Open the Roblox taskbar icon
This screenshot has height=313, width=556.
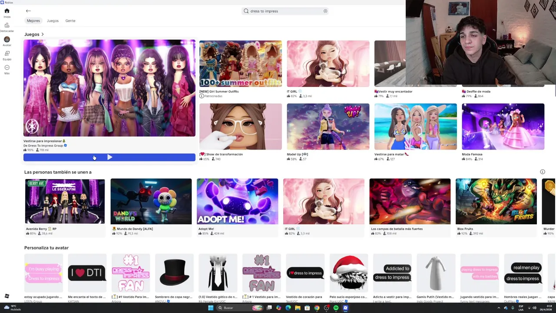345,308
